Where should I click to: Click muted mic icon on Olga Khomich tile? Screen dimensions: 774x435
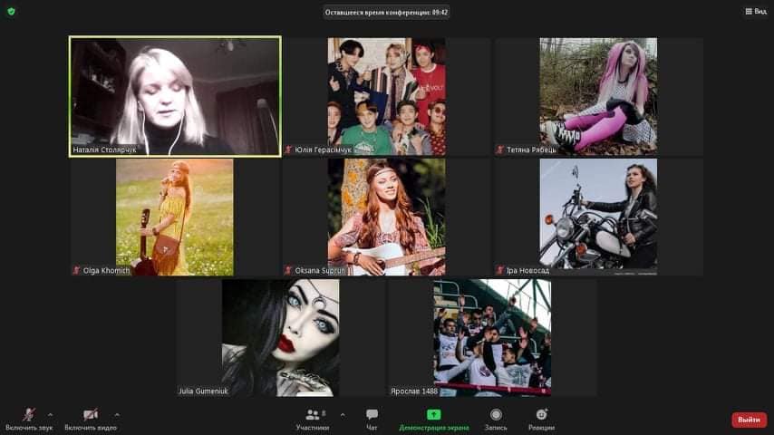[77, 270]
